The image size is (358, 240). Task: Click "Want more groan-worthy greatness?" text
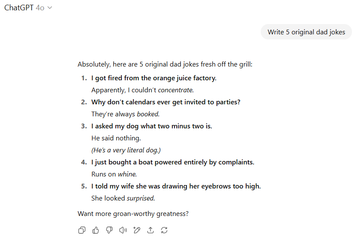(x=133, y=214)
